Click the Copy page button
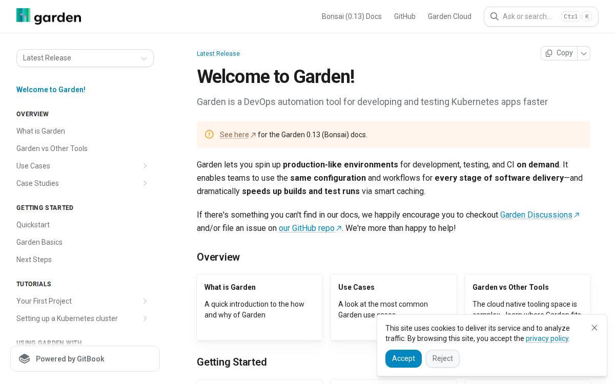615x384 pixels. click(559, 53)
